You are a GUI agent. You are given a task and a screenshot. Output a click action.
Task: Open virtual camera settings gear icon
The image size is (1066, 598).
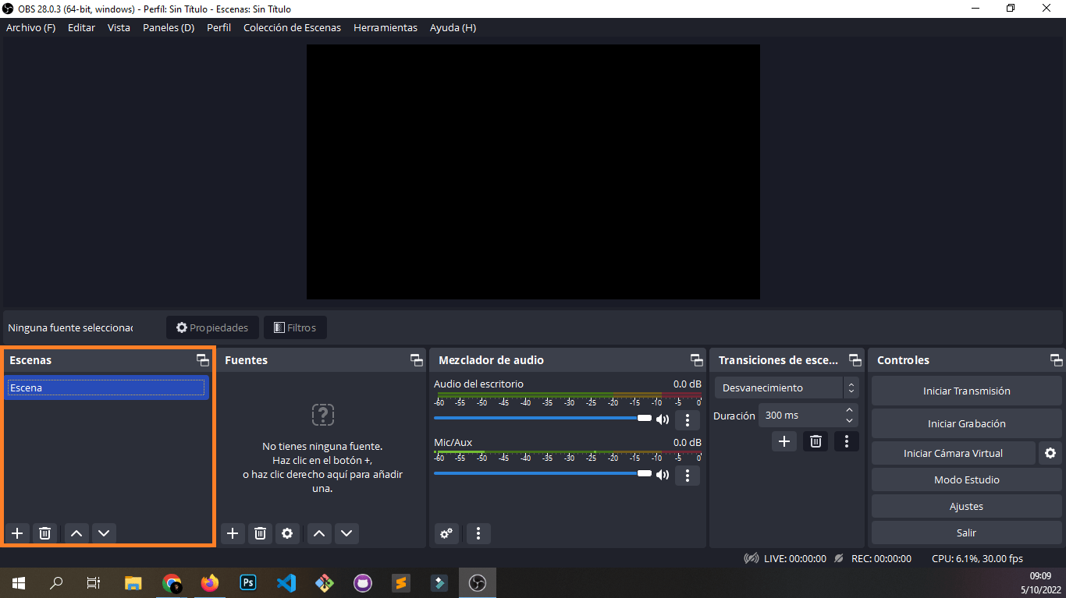pos(1050,453)
